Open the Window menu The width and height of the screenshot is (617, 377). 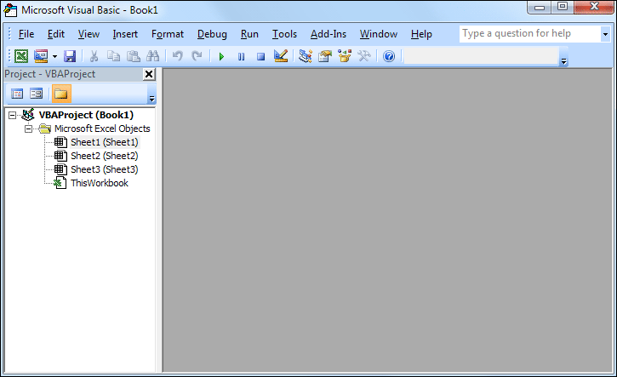pyautogui.click(x=379, y=34)
